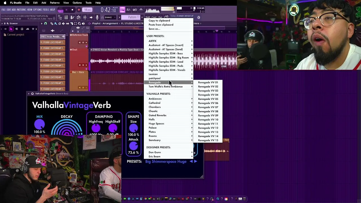Open the Options menu in macOS bar
This screenshot has height=203, width=361.
pos(77,3)
